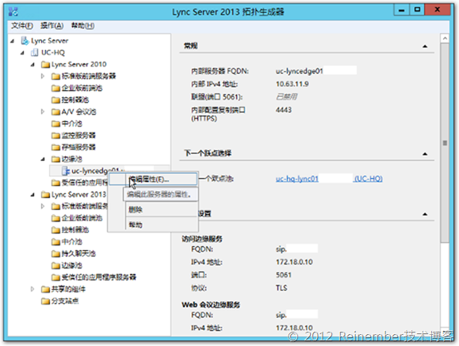Click the Web 会议边缘服务 heading
This screenshot has height=346, width=459.
click(x=211, y=305)
